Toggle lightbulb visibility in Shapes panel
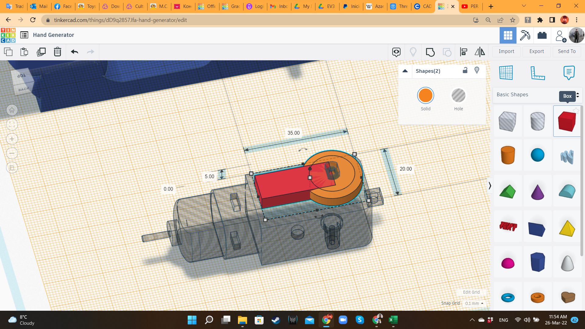Screen dimensions: 585x329 tap(477, 70)
